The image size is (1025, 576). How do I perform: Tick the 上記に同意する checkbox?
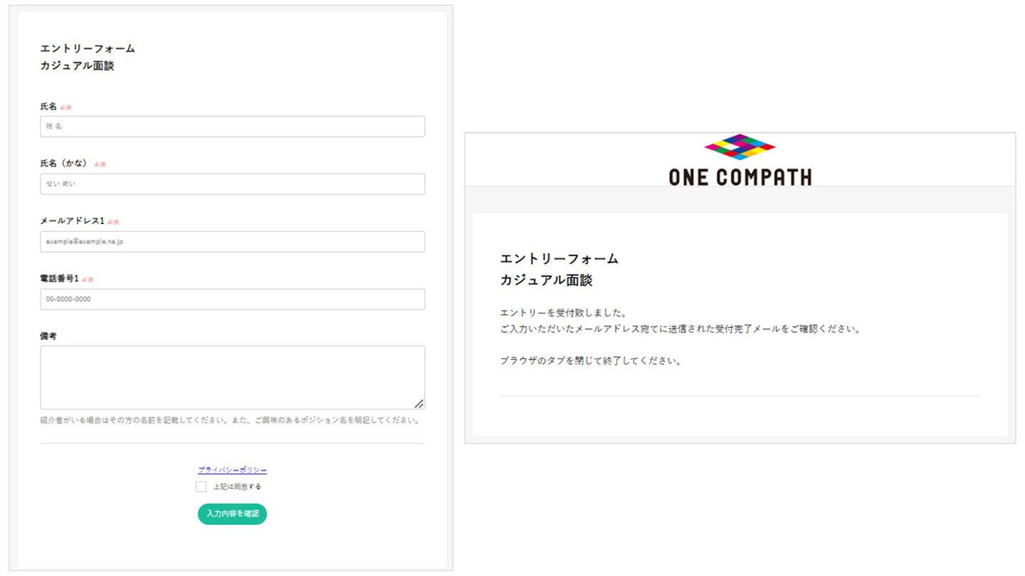click(201, 487)
